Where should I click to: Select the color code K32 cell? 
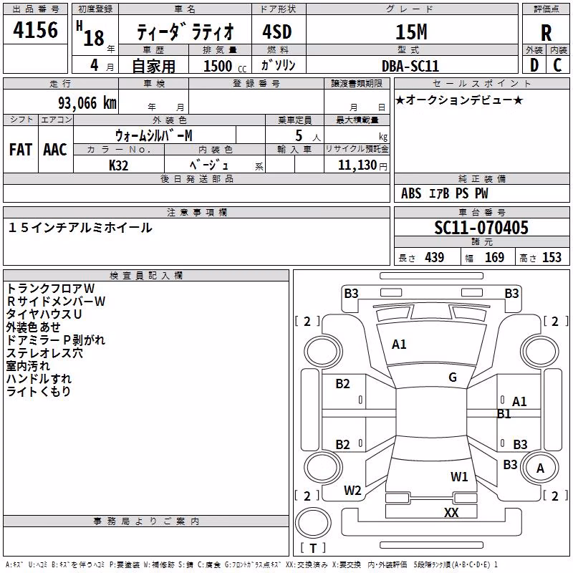tap(119, 165)
